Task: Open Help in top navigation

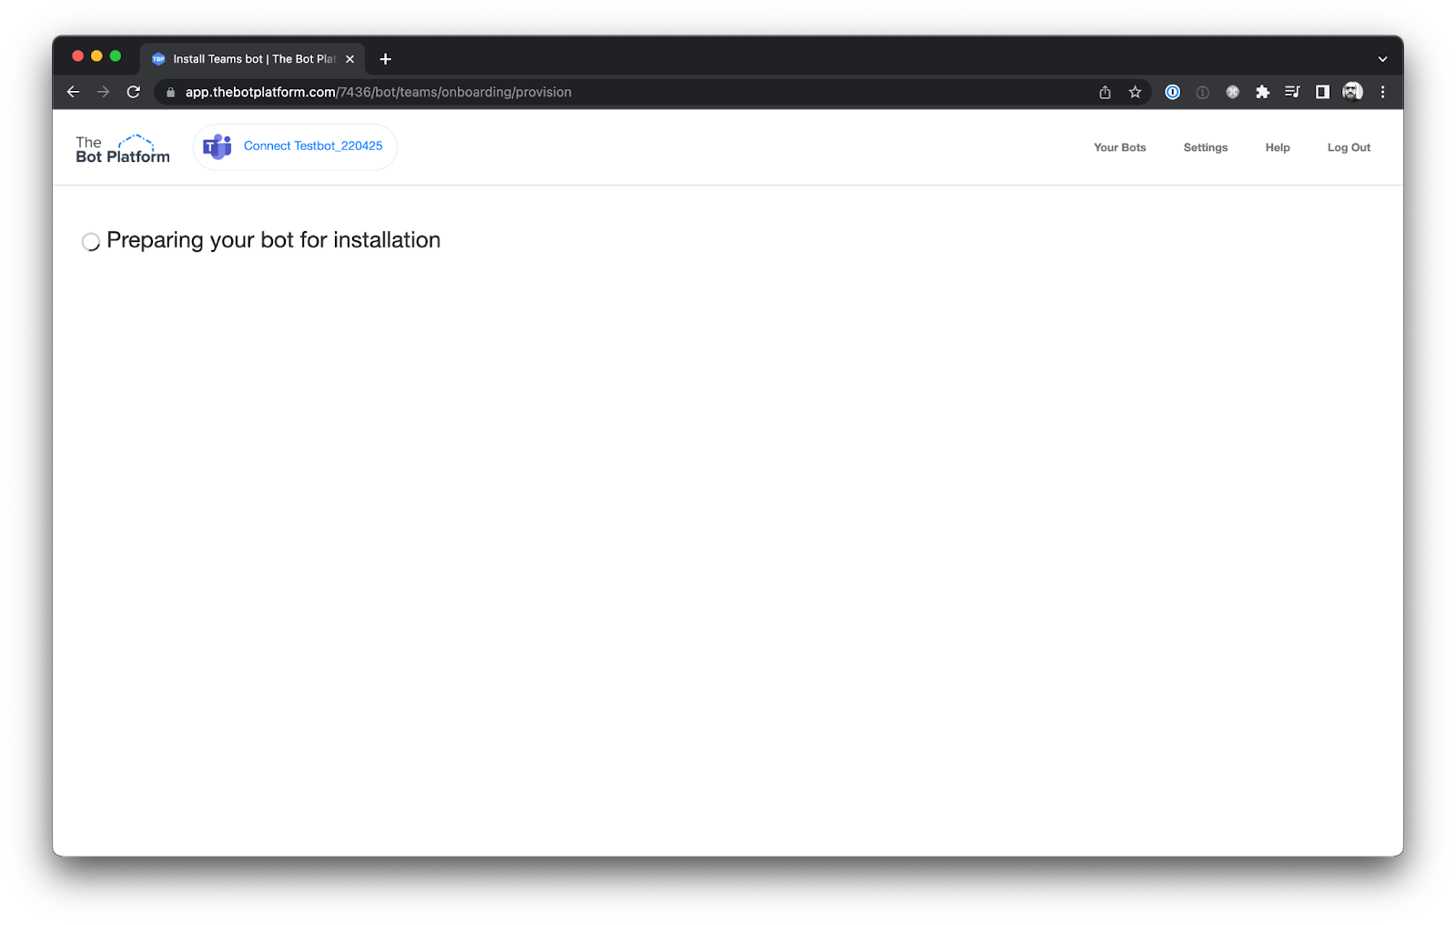Action: pyautogui.click(x=1277, y=147)
